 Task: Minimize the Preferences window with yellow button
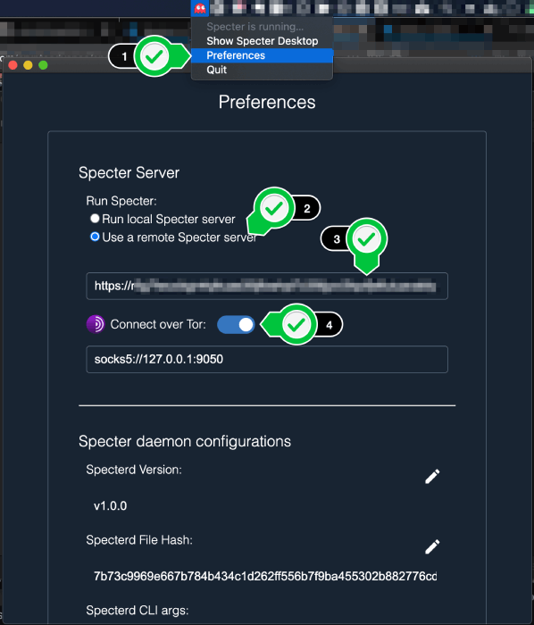28,65
